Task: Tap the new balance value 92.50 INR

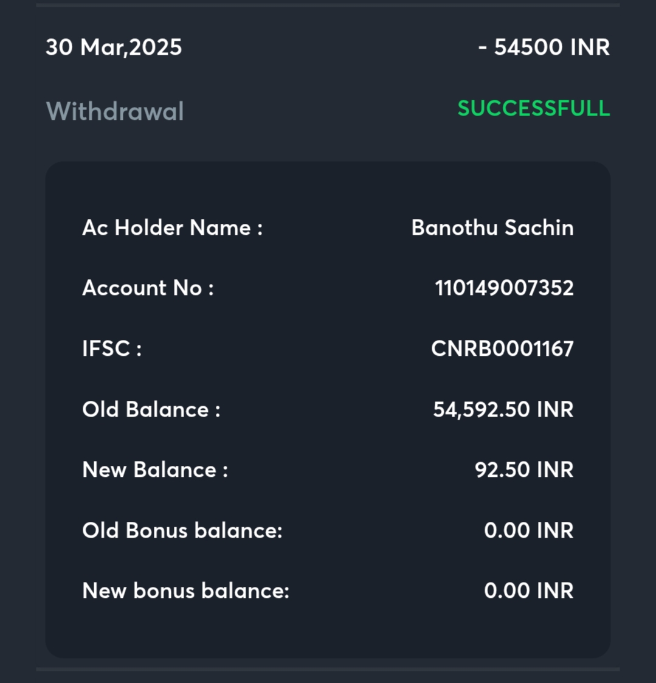Action: (x=524, y=470)
